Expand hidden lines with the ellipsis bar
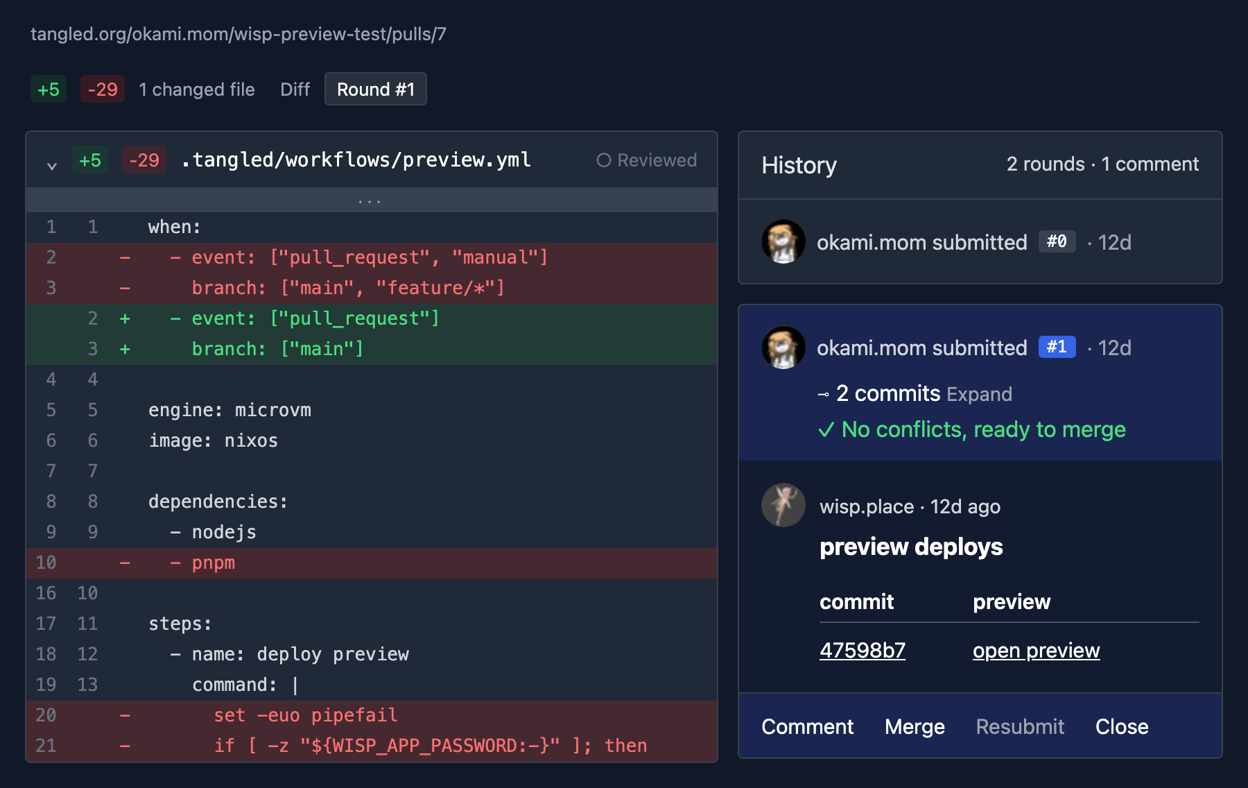Image resolution: width=1248 pixels, height=788 pixels. pos(371,200)
